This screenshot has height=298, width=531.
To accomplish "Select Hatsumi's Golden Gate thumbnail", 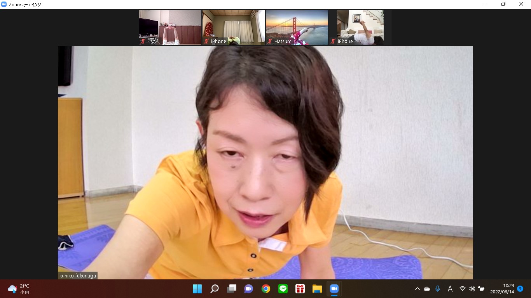I will click(x=297, y=28).
